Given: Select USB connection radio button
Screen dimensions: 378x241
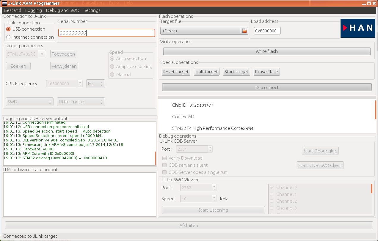Looking at the screenshot, I should [8, 29].
